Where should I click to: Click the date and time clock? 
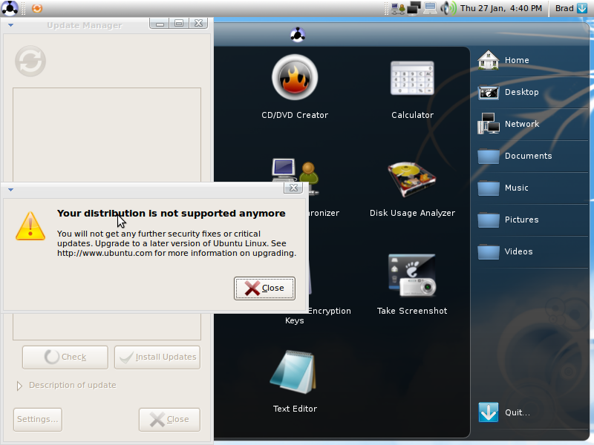click(x=500, y=8)
